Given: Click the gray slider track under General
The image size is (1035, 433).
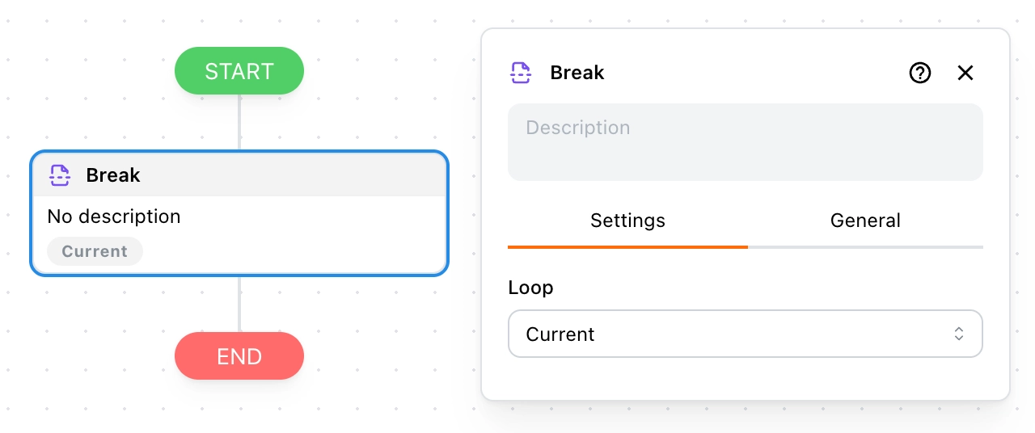Looking at the screenshot, I should click(865, 246).
